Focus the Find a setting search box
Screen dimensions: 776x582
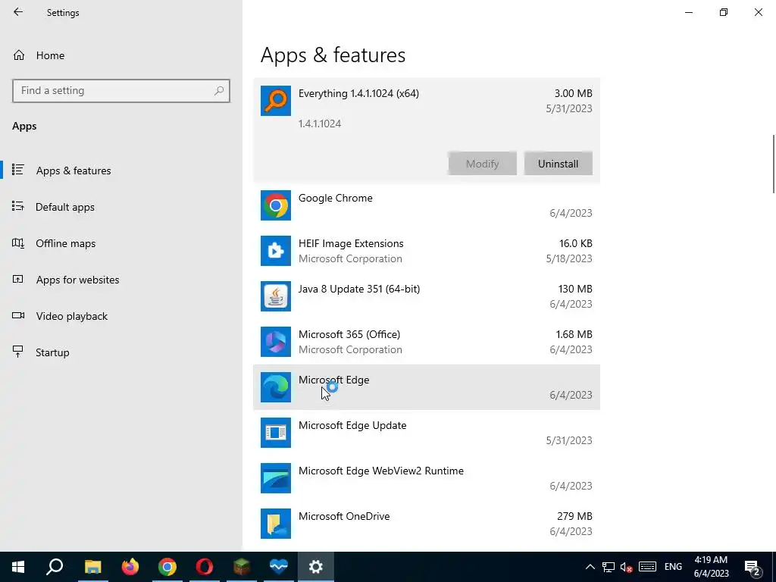[121, 91]
